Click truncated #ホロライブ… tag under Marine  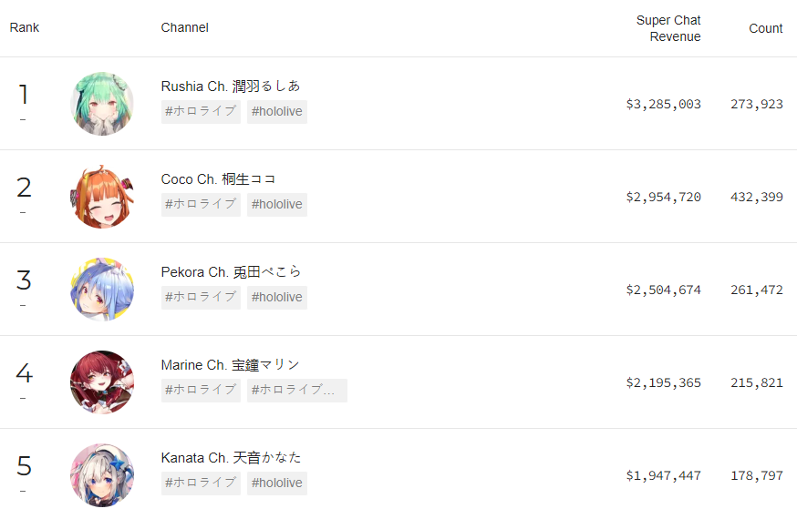click(296, 391)
